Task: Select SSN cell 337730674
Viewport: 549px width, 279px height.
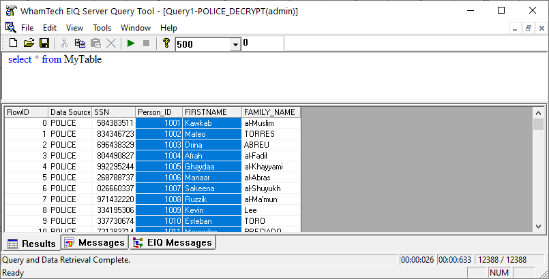Action: click(113, 220)
